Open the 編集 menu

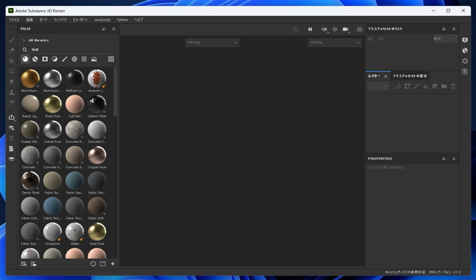tap(29, 20)
